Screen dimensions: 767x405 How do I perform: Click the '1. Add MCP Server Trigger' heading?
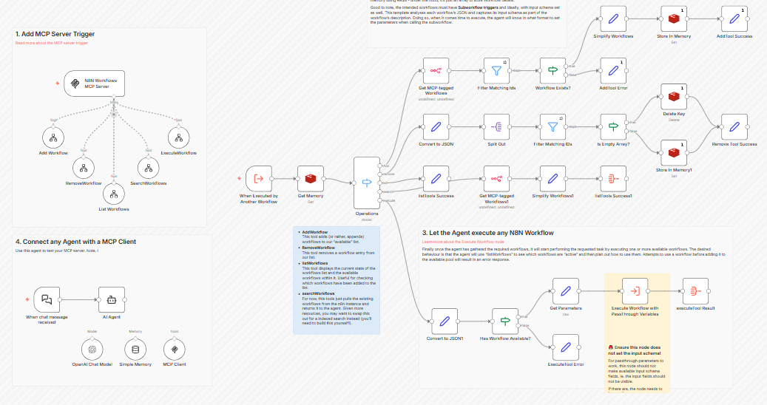click(x=55, y=34)
